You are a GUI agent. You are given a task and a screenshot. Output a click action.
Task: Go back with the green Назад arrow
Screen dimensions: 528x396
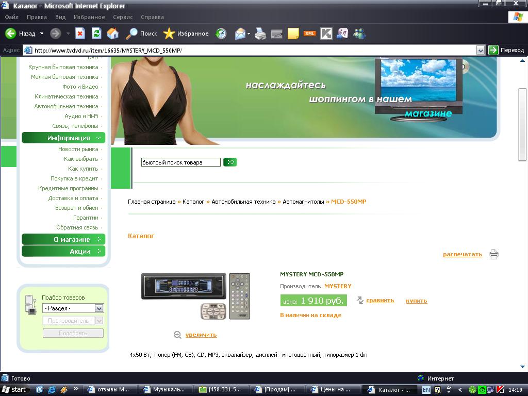pos(10,34)
